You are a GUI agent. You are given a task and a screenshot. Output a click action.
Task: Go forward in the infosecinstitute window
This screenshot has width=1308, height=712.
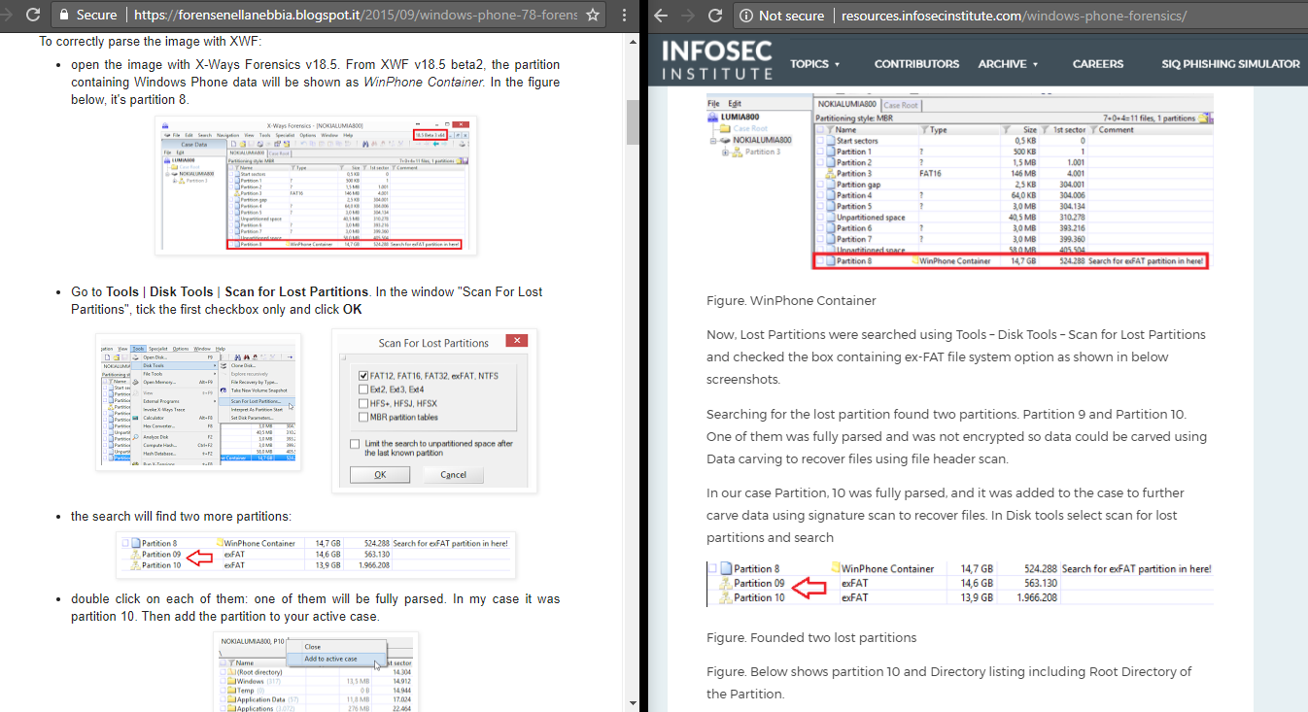tap(687, 16)
